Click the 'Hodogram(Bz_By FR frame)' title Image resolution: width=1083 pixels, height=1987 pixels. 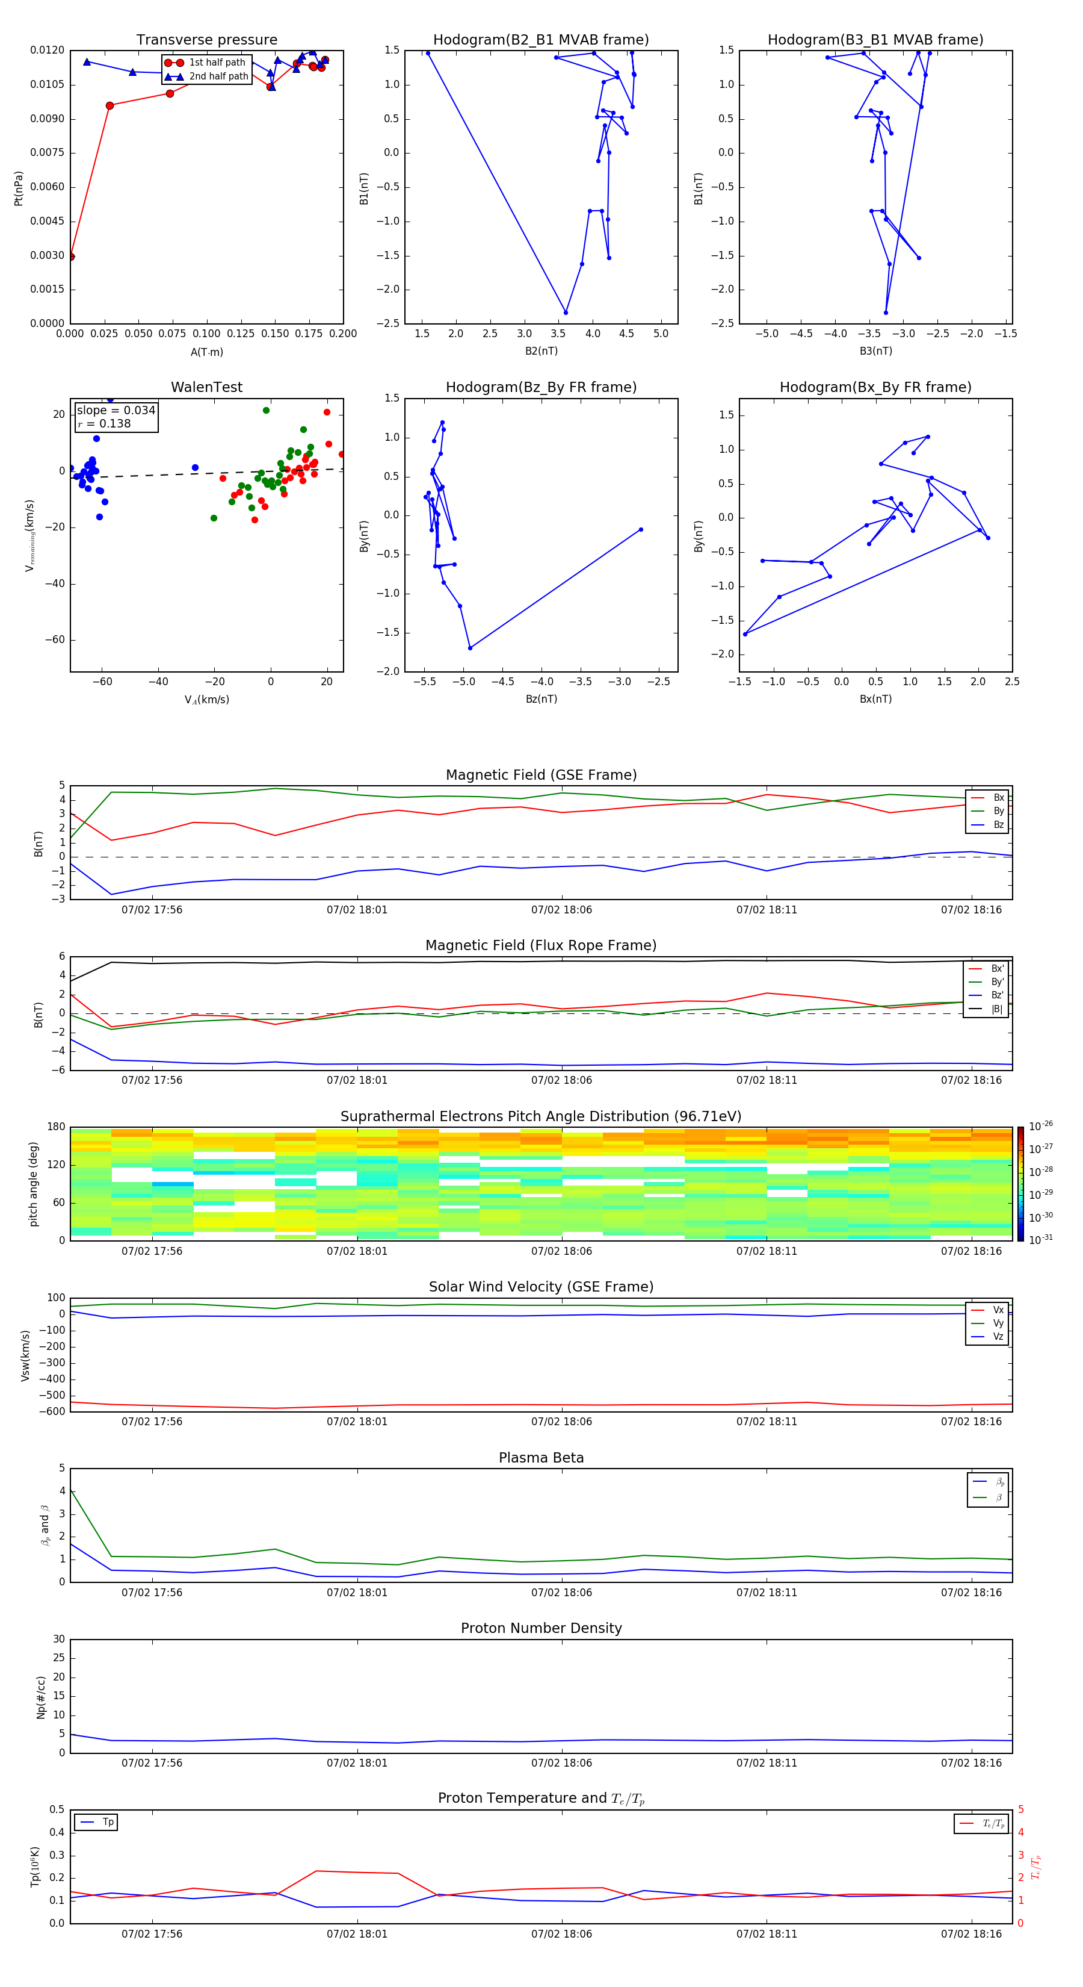(x=541, y=387)
